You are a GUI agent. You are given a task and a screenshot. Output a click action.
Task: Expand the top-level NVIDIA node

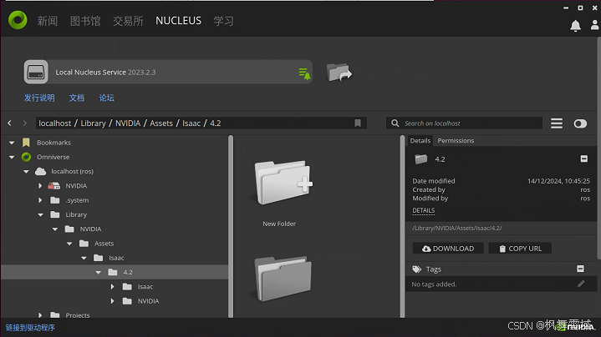[40, 186]
